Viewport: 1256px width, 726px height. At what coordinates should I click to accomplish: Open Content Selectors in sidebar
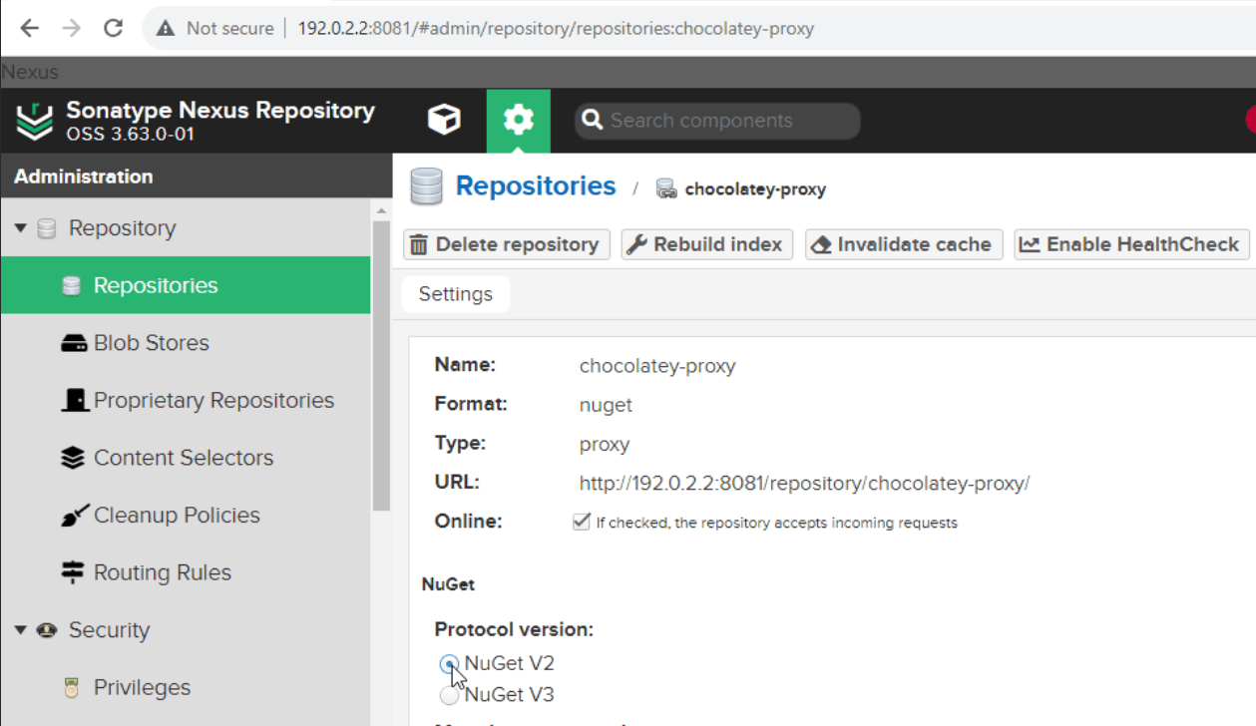tap(183, 458)
